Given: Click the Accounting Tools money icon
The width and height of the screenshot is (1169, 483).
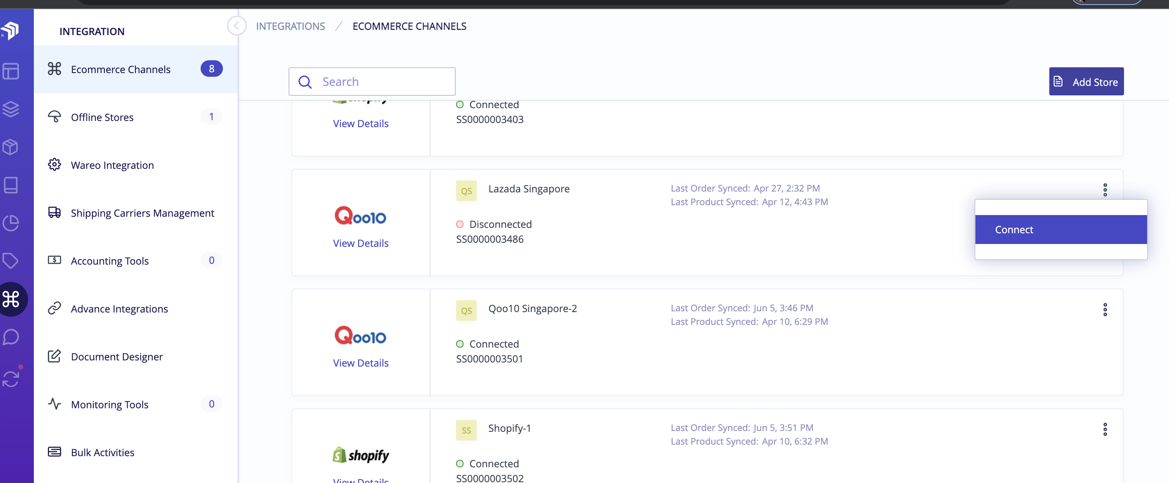Looking at the screenshot, I should [x=54, y=260].
